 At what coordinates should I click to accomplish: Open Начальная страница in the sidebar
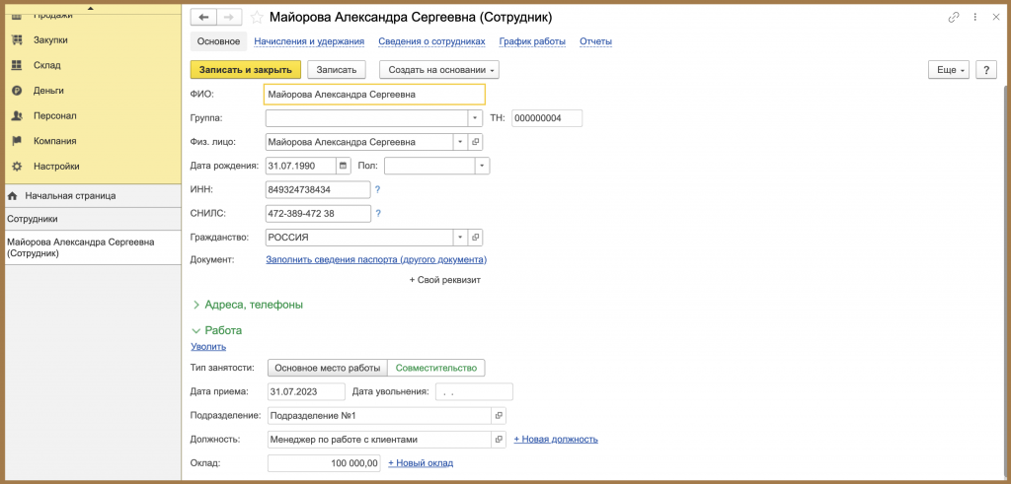click(91, 195)
